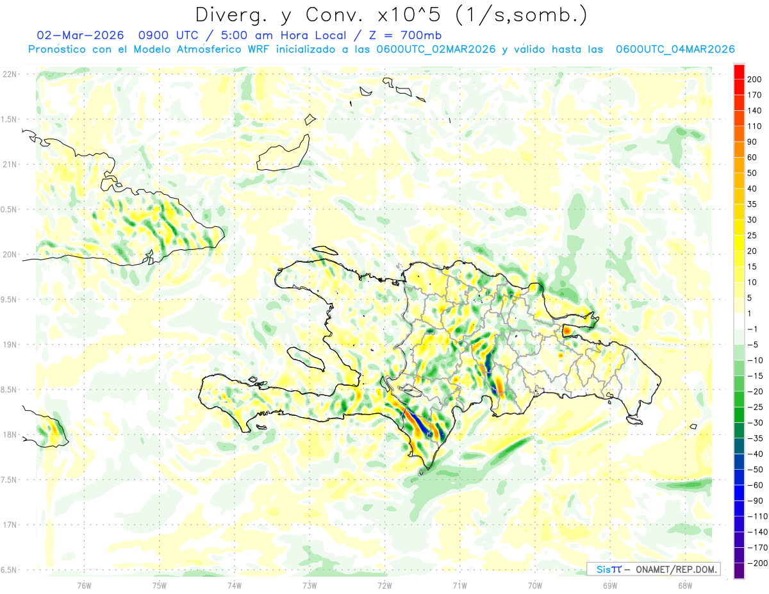Click the '5:00 am Hora Local' text
Screen dimensions: 769x594
285,35
